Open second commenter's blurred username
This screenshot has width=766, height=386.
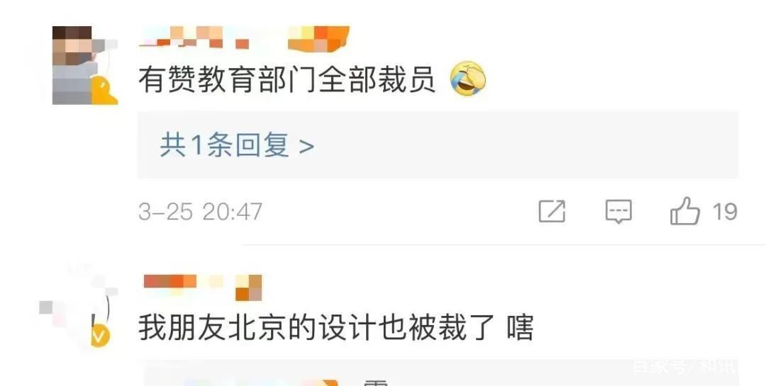click(x=202, y=287)
